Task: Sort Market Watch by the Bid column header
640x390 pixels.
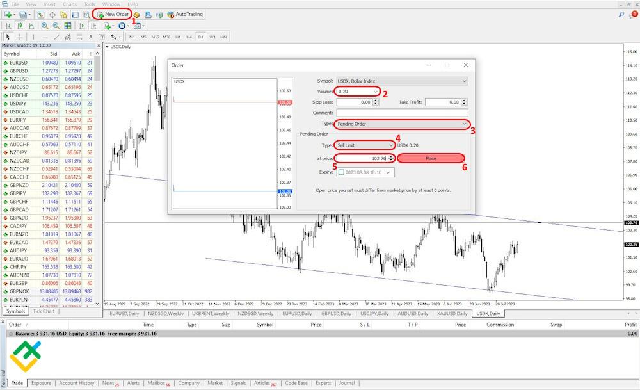Action: 54,54
